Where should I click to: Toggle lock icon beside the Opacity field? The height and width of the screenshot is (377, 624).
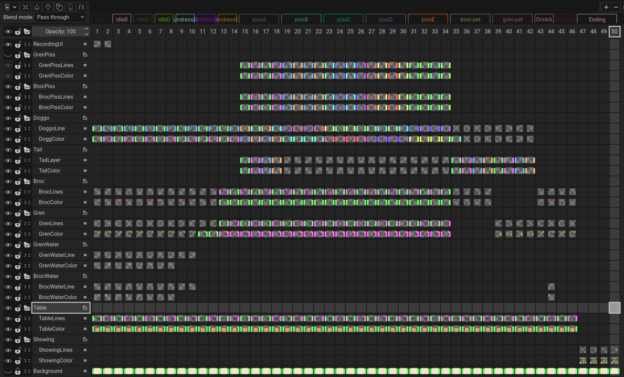[18, 32]
